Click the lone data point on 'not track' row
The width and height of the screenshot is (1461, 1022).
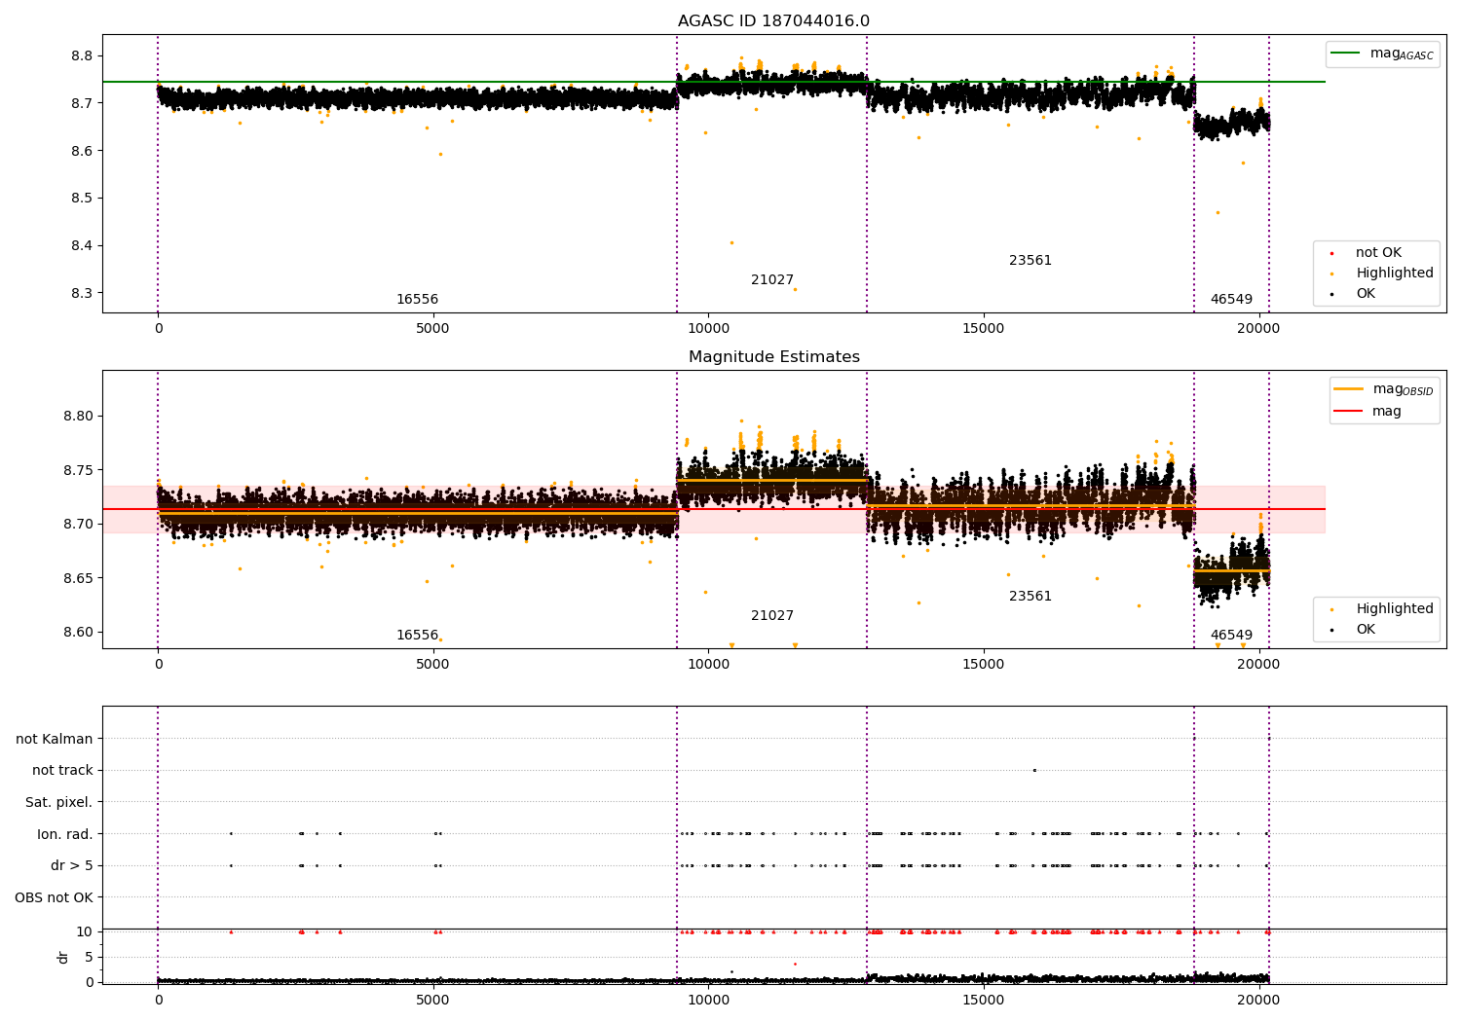point(1034,770)
